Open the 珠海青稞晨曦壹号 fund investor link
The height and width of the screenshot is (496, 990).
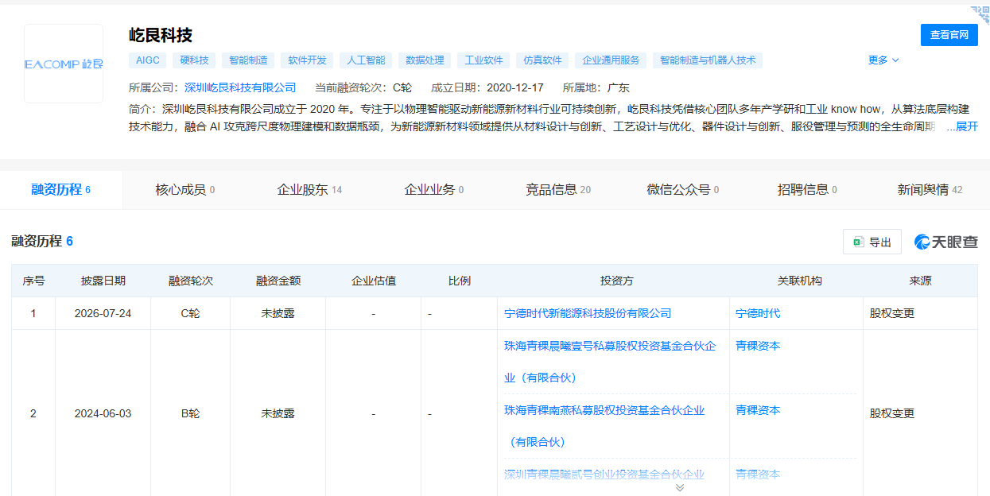(610, 362)
